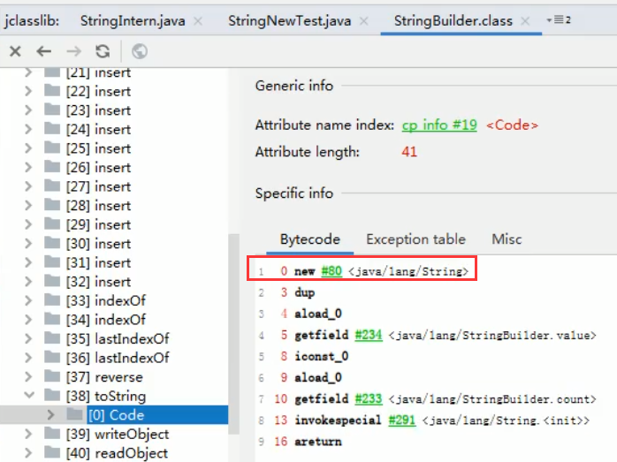
Task: Expand the [40] readObject node
Action: (x=28, y=452)
